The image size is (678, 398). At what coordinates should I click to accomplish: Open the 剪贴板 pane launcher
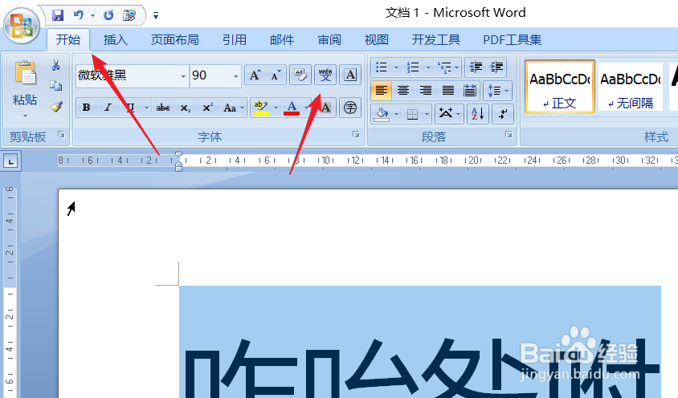click(61, 135)
